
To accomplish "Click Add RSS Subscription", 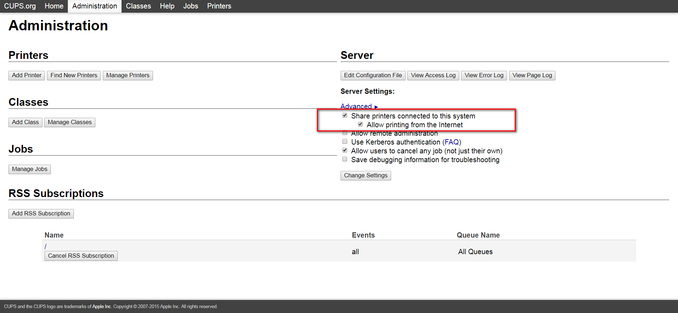I will [41, 214].
